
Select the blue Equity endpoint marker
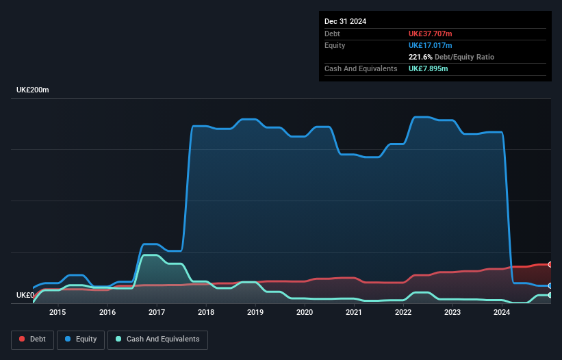click(x=550, y=286)
